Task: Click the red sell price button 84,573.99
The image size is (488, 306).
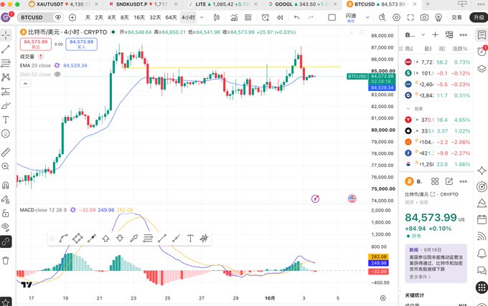Action: click(x=36, y=44)
